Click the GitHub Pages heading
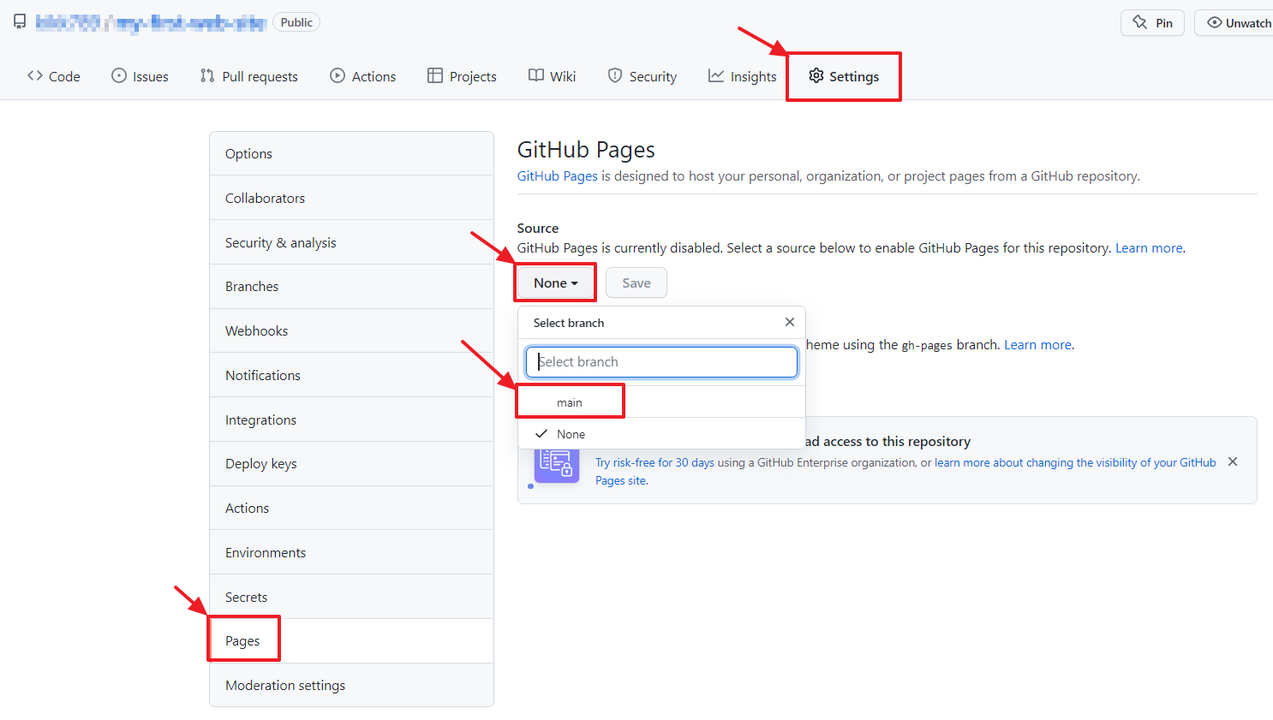Screen dimensions: 1273x720 pos(586,150)
